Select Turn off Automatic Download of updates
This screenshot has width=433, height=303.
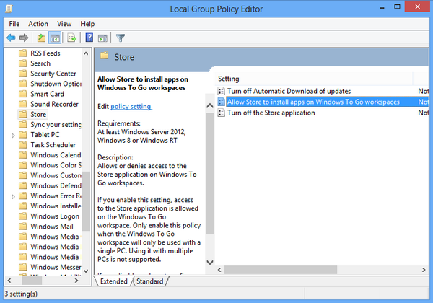(289, 91)
